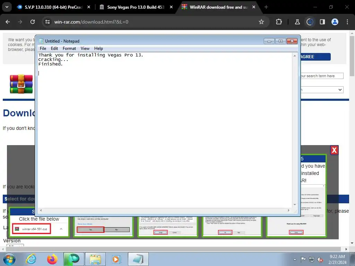Click the site search term field
The width and height of the screenshot is (355, 266).
point(322,76)
